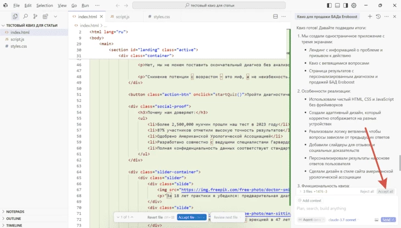The height and width of the screenshot is (228, 401).
Task: Toggle the primary side bar layout icon
Action: [330, 5]
